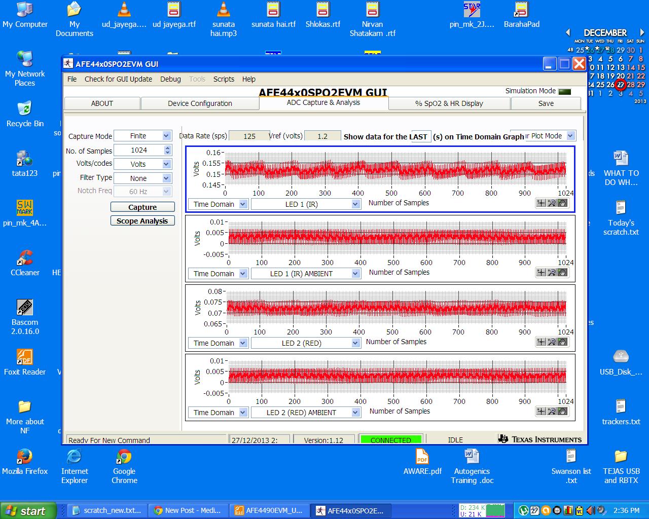Image resolution: width=649 pixels, height=519 pixels.
Task: Open USB_Disk desktop icon
Action: (x=621, y=362)
